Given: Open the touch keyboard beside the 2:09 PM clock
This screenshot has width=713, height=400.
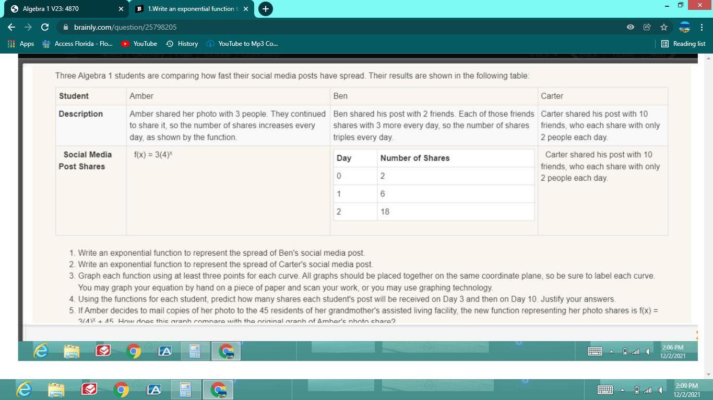Looking at the screenshot, I should coord(605,390).
